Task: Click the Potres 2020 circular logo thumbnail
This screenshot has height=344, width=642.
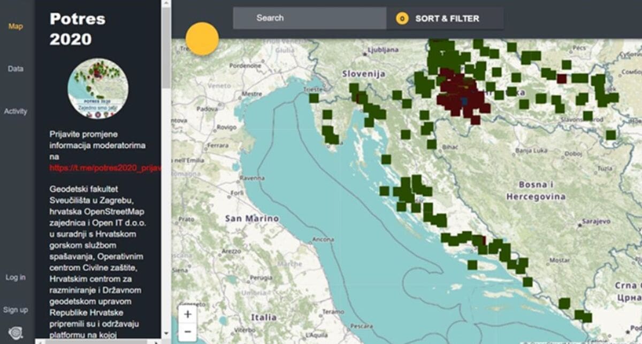Action: (x=98, y=88)
